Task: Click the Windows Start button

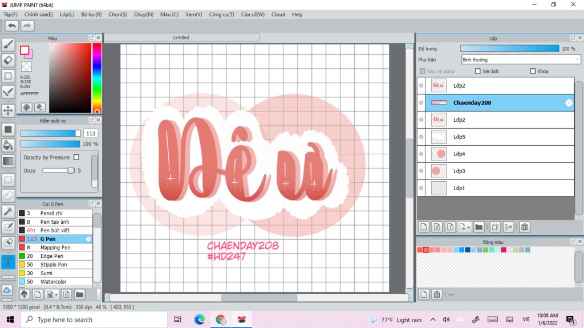Action: (10, 319)
